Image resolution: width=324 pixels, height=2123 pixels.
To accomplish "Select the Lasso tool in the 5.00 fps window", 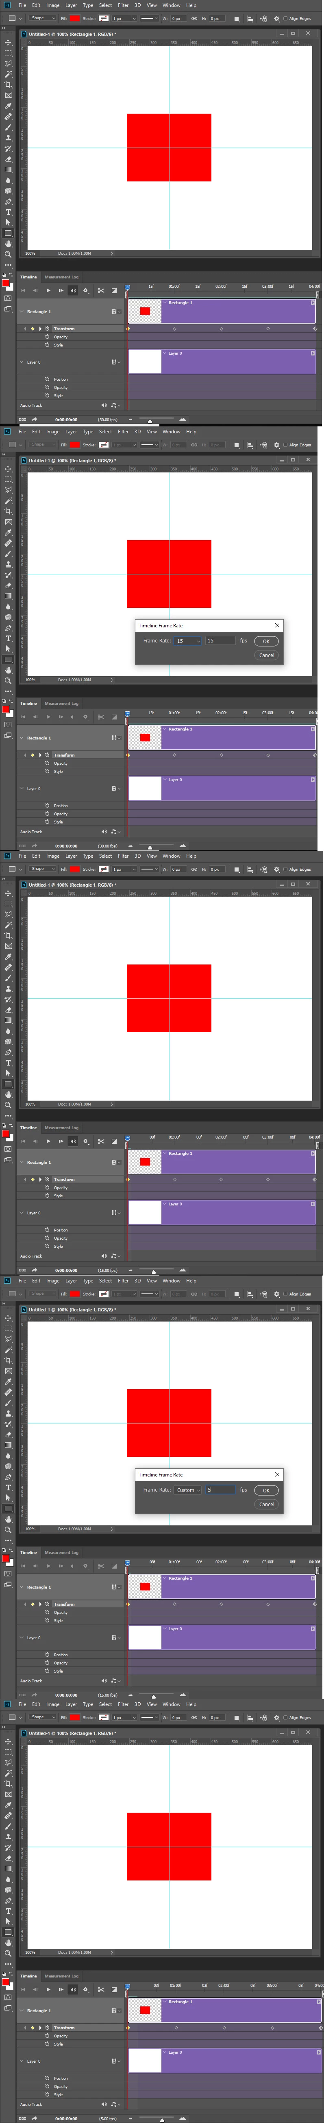I will tap(8, 1762).
